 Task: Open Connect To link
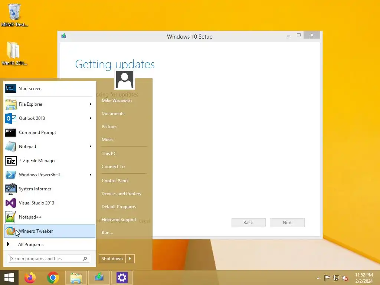point(113,167)
